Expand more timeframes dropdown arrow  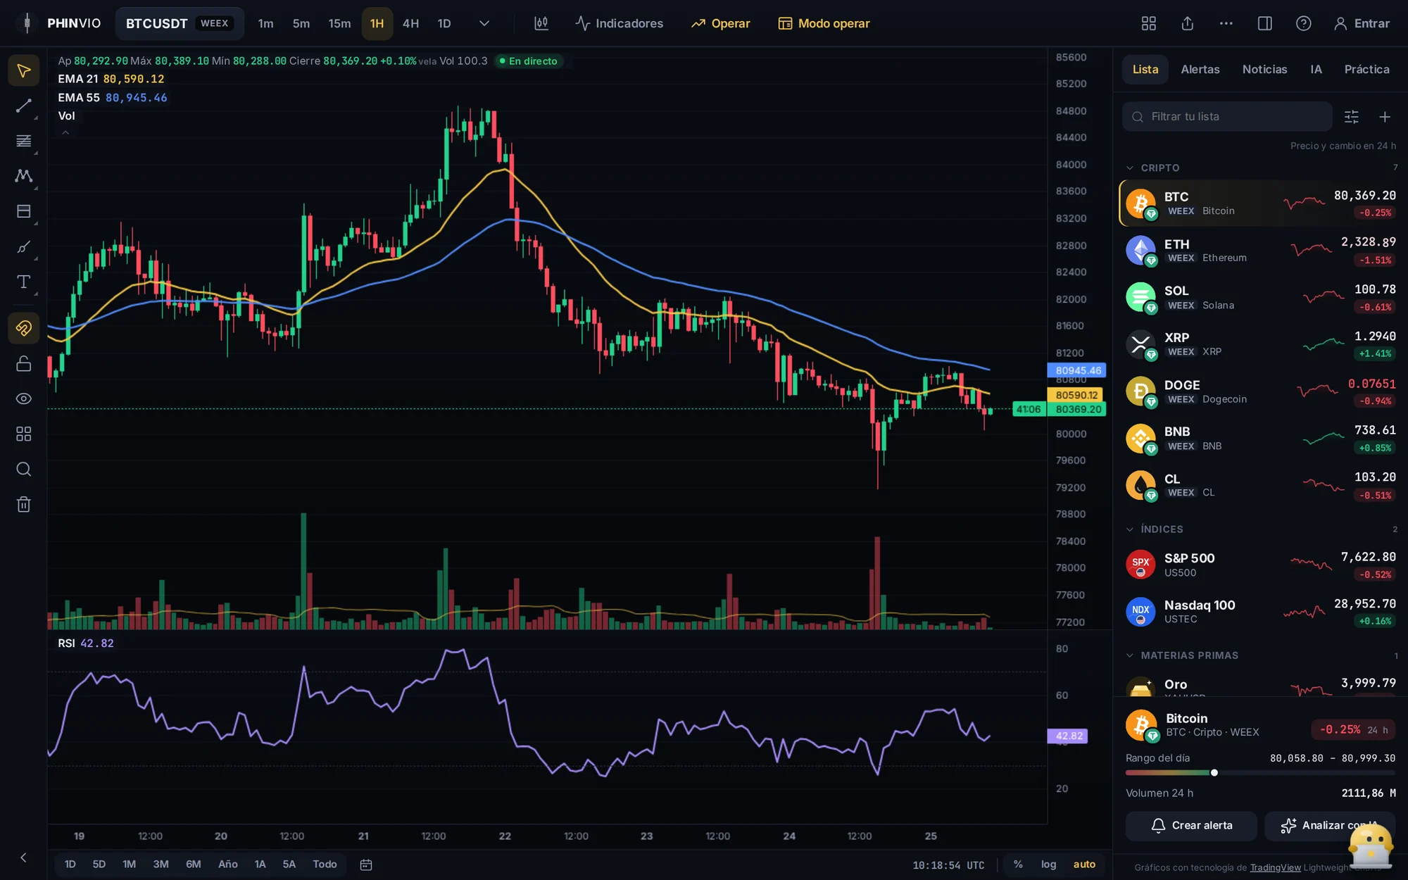[x=484, y=23]
